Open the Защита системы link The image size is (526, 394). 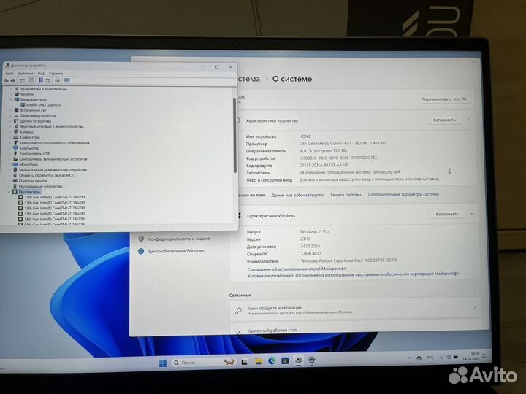pos(346,195)
